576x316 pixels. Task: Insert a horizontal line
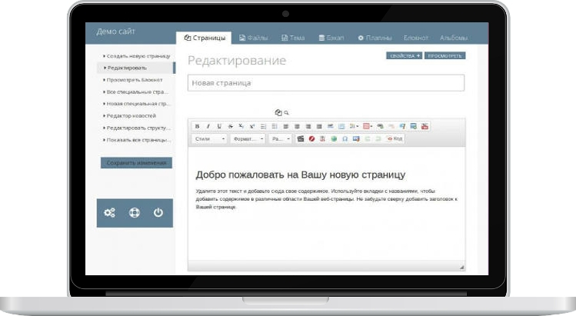click(x=330, y=126)
